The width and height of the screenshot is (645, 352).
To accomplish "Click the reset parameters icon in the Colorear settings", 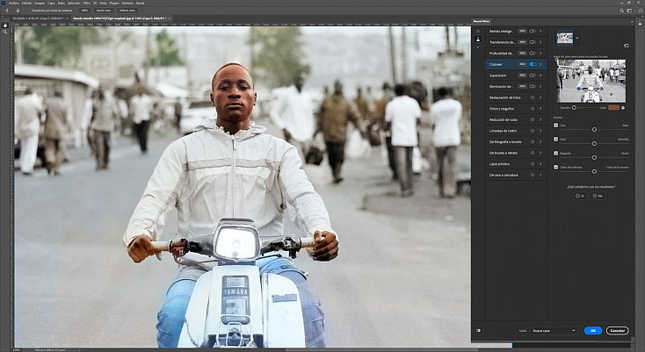I will click(626, 46).
